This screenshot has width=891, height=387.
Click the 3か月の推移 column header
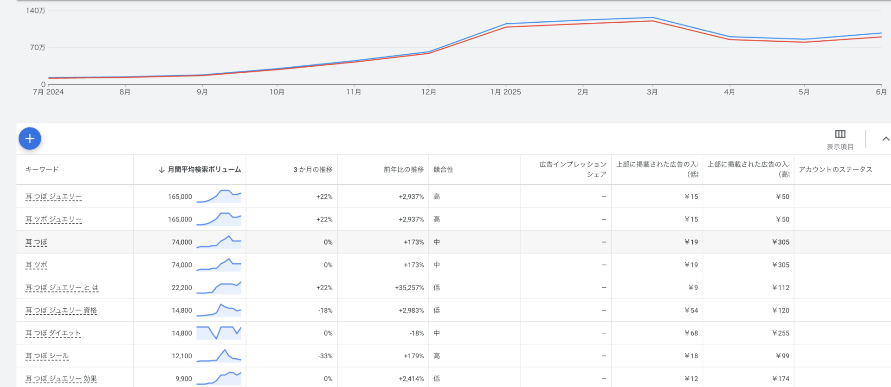click(313, 170)
